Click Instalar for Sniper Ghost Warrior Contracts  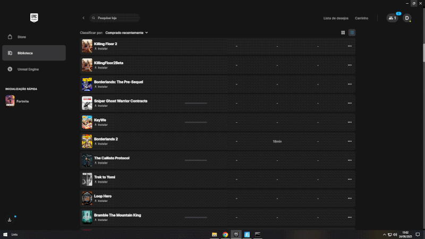pos(103,106)
